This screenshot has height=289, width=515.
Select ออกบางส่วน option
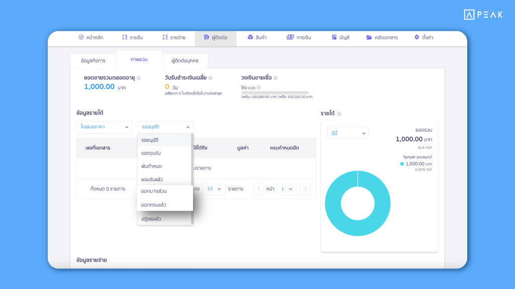point(165,191)
